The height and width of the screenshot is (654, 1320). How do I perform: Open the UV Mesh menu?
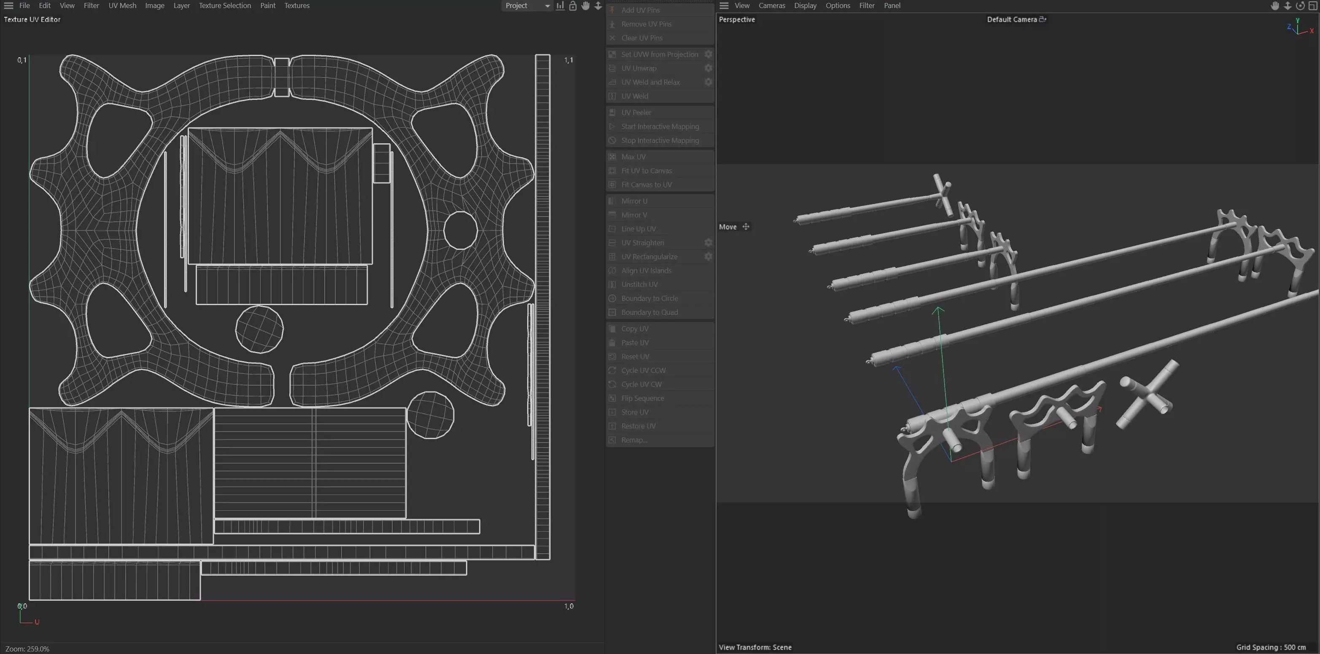coord(122,5)
